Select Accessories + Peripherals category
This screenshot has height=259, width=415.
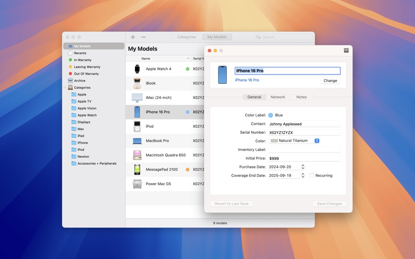(97, 164)
